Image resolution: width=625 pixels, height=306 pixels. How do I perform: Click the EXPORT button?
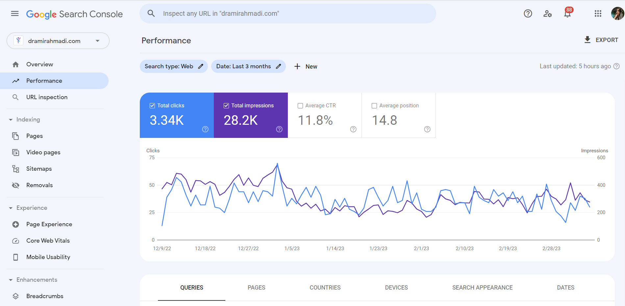click(x=602, y=40)
